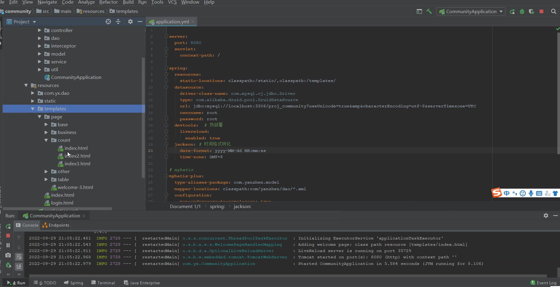Click the camera thread dump icon

[x=8, y=255]
